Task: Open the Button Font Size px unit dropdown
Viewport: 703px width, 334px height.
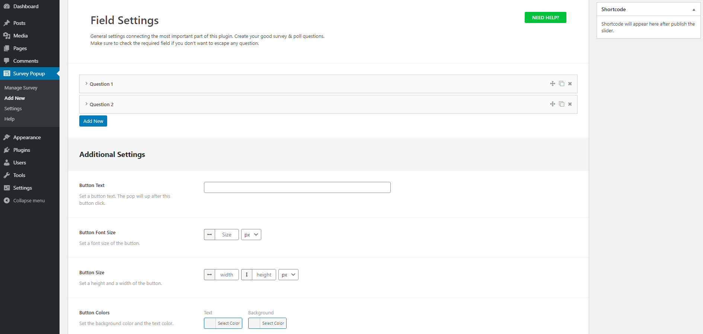Action: pos(251,235)
